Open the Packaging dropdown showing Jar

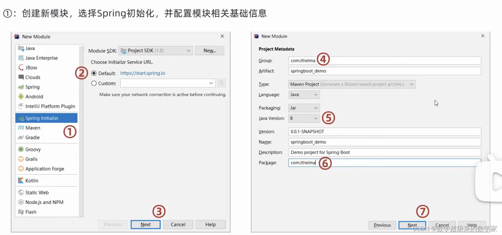304,108
